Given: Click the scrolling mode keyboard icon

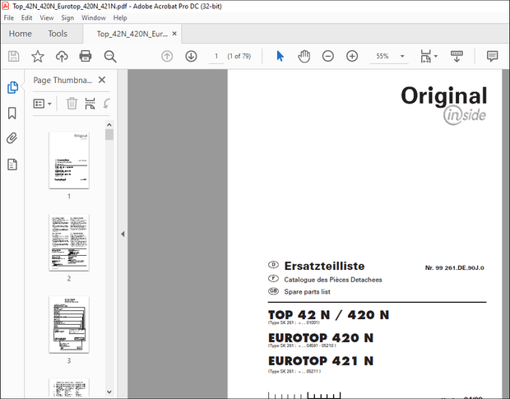Looking at the screenshot, I should click(457, 56).
